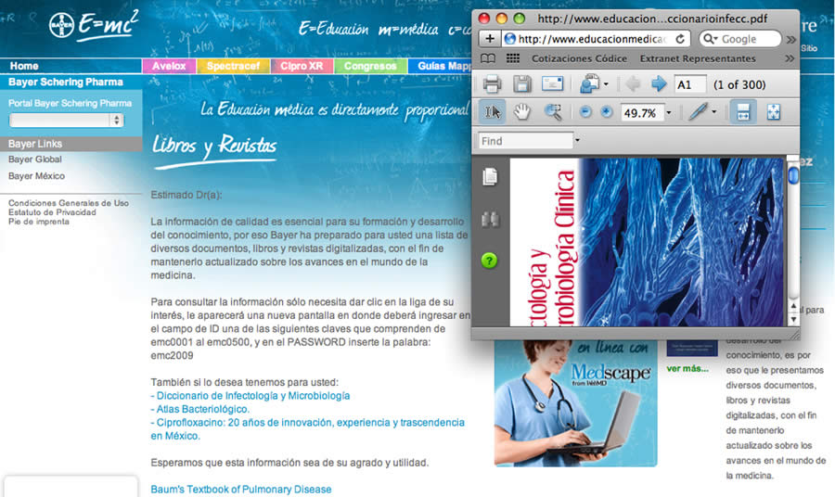Click the Email envelope icon in PDF toolbar
Screen dimensions: 835x497
pyautogui.click(x=552, y=83)
